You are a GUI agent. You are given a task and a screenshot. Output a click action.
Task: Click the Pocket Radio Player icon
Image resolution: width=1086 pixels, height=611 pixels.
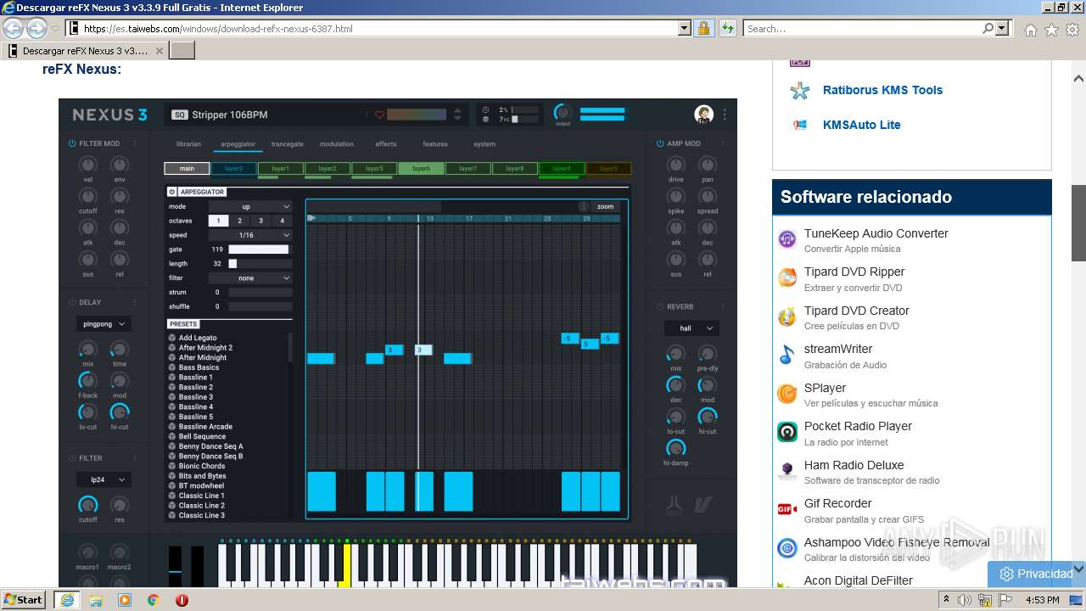pyautogui.click(x=787, y=432)
